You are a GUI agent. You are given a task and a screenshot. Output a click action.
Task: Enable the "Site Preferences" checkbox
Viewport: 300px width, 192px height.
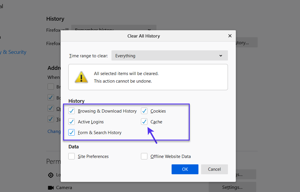[71, 156]
